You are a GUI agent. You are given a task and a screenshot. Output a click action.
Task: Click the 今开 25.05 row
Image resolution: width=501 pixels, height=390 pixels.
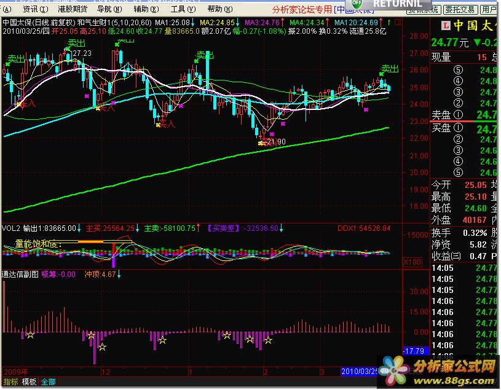coord(459,185)
